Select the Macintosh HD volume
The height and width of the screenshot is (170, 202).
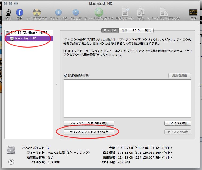pos(29,38)
